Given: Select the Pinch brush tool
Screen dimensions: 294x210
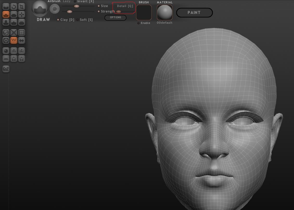Looking at the screenshot, I should [x=14, y=22].
